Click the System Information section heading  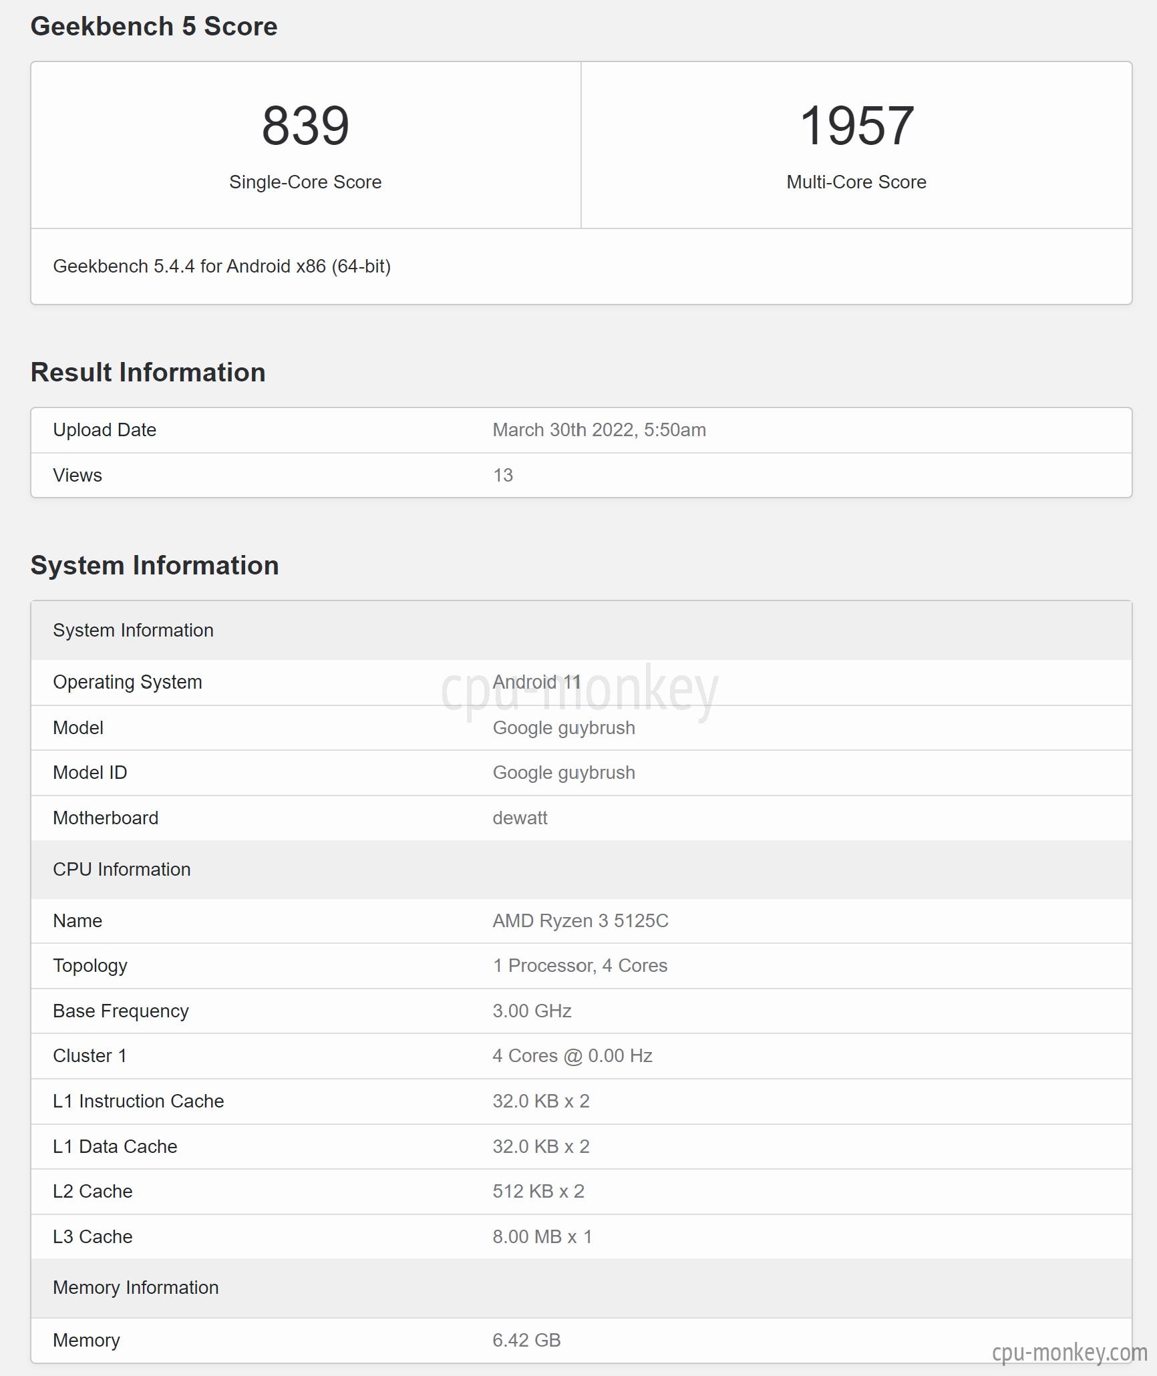point(154,565)
